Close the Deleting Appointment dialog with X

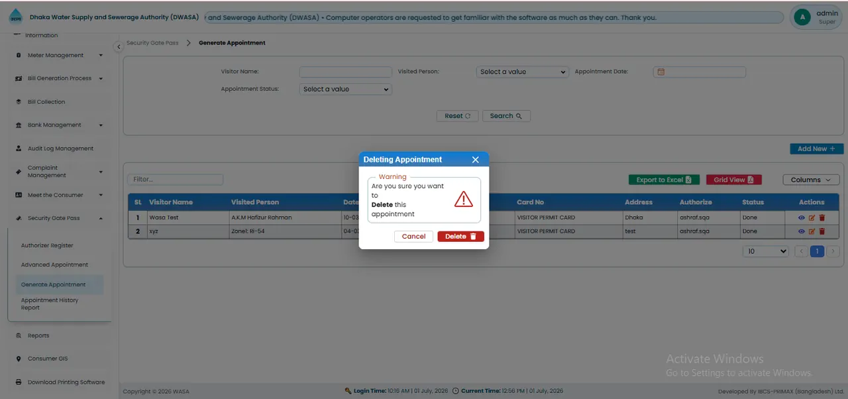475,160
